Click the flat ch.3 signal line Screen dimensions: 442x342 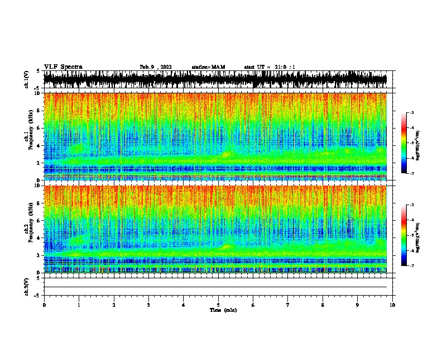[215, 287]
